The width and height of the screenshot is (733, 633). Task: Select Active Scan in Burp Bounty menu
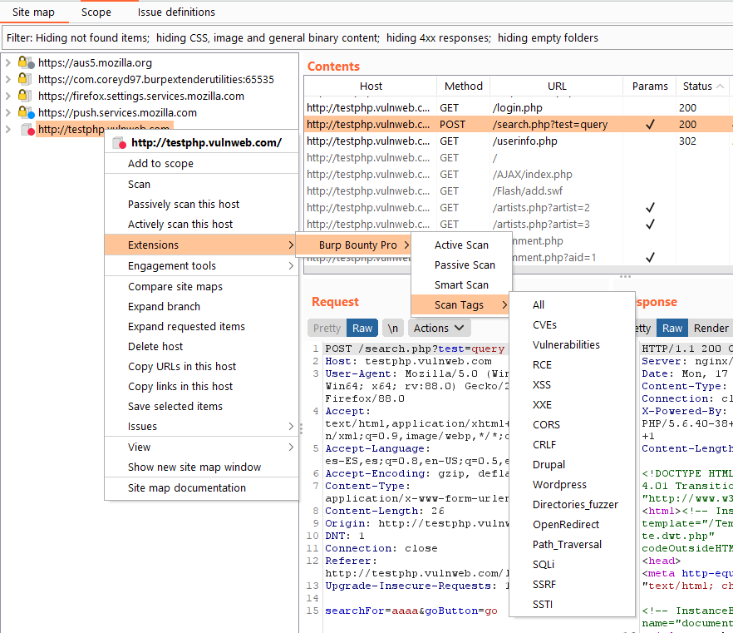click(x=461, y=245)
